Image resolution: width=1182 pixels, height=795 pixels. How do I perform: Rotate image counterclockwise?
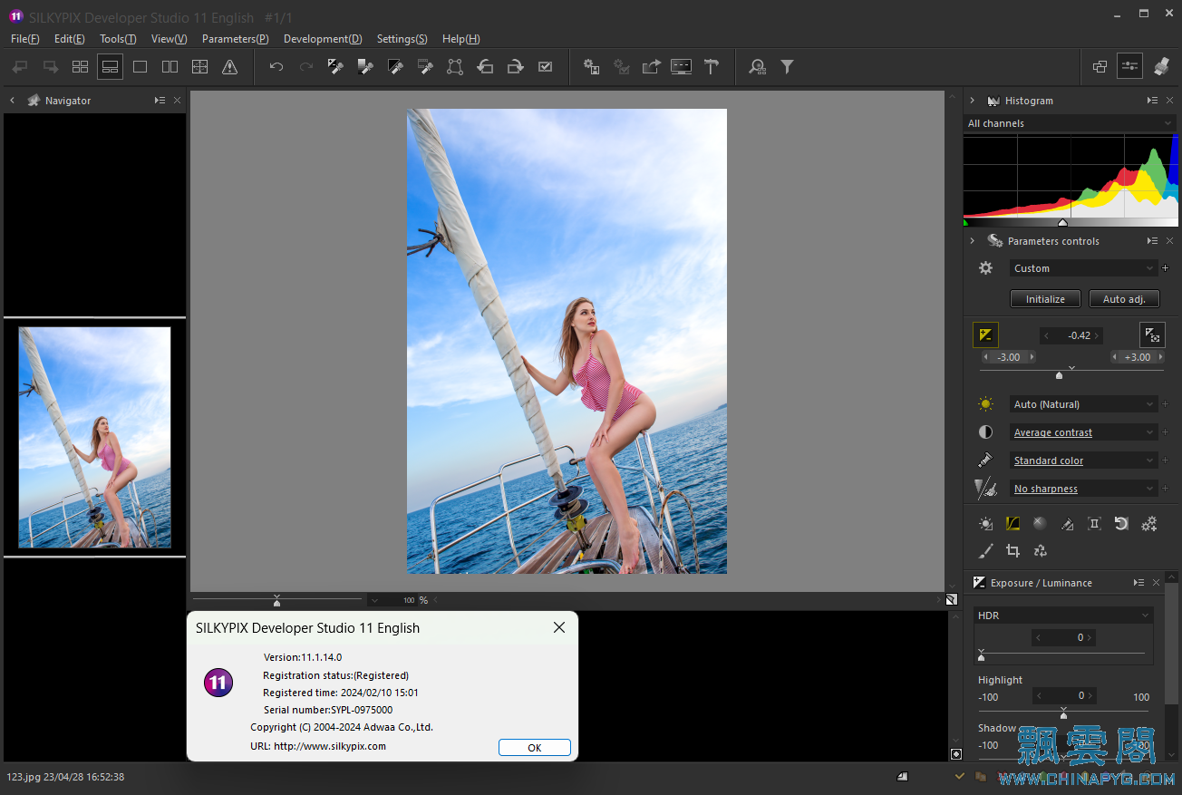coord(485,66)
